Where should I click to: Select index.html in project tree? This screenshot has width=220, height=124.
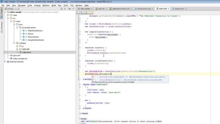click(26, 52)
